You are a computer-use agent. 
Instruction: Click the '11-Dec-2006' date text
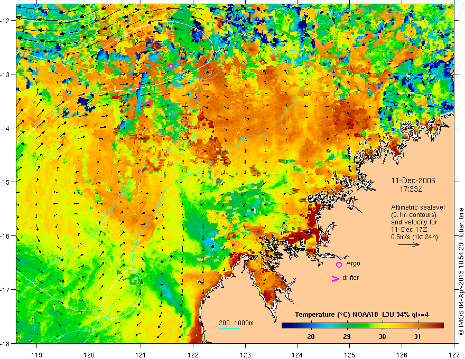pyautogui.click(x=413, y=181)
